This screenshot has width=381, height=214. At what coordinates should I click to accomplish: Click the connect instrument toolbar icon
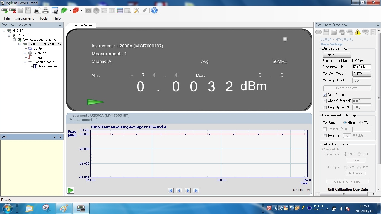click(5, 11)
